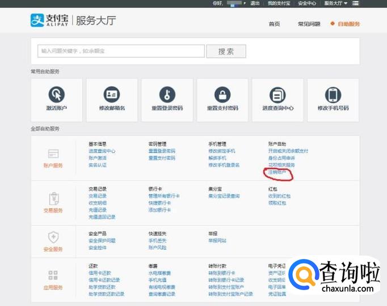
Task: Click 重置登录密码 link under 密码管理
Action: coord(162,151)
